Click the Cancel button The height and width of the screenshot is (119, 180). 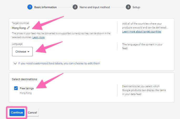[32, 113]
